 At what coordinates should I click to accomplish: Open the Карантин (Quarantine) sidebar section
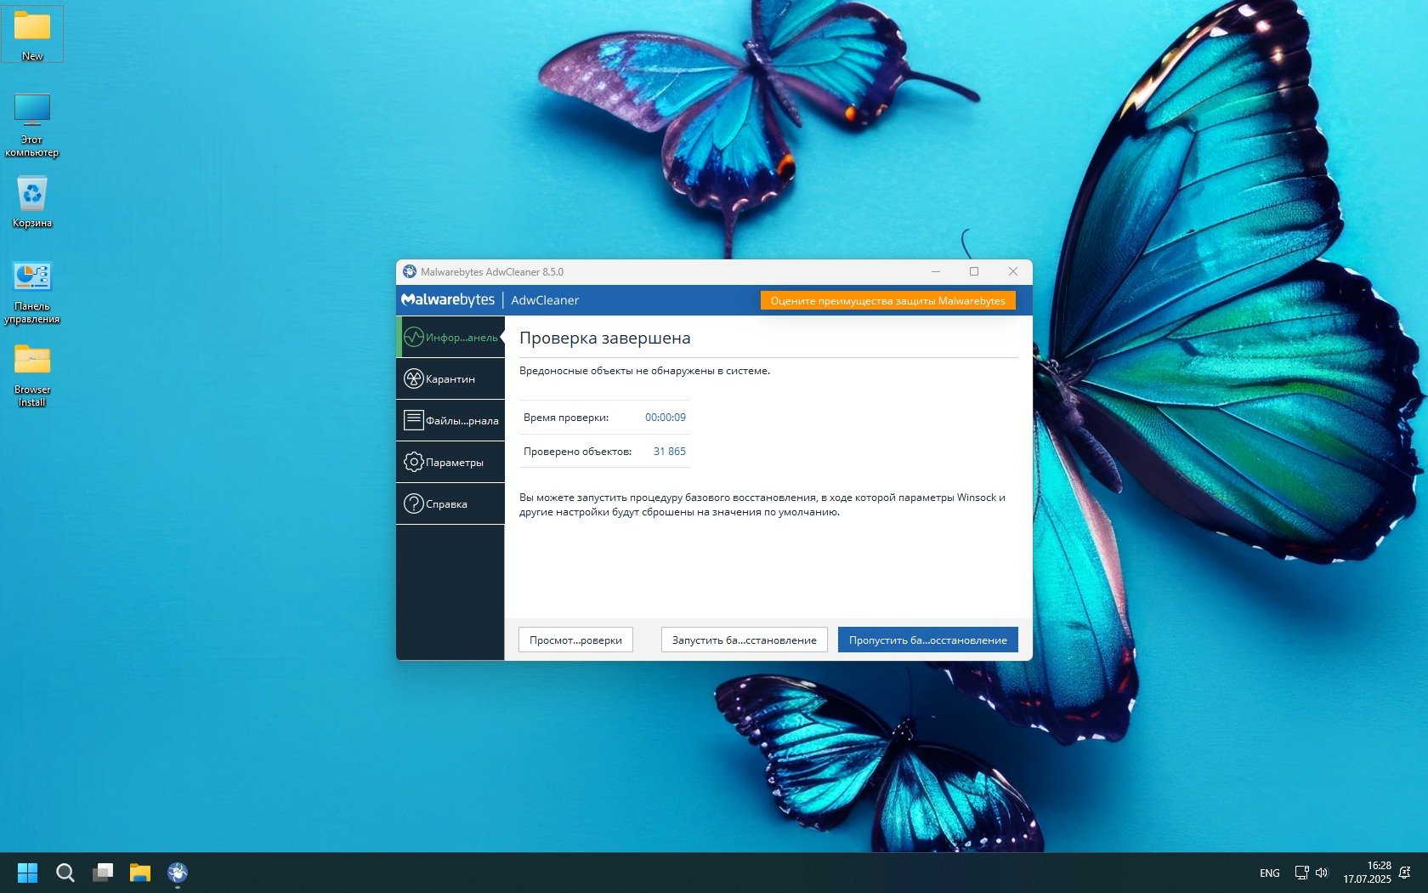(x=450, y=379)
